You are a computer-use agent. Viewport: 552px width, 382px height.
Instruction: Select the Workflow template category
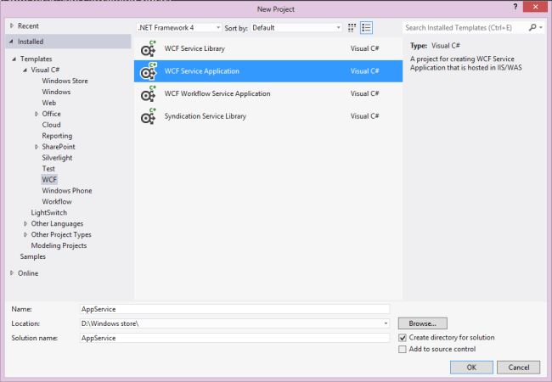tap(57, 201)
